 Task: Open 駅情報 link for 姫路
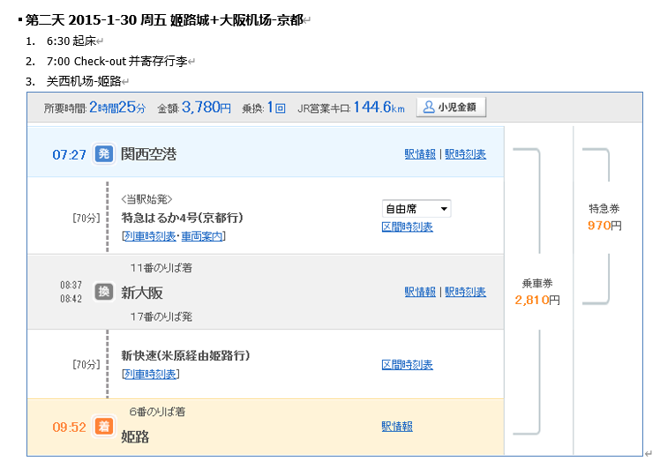pos(397,427)
